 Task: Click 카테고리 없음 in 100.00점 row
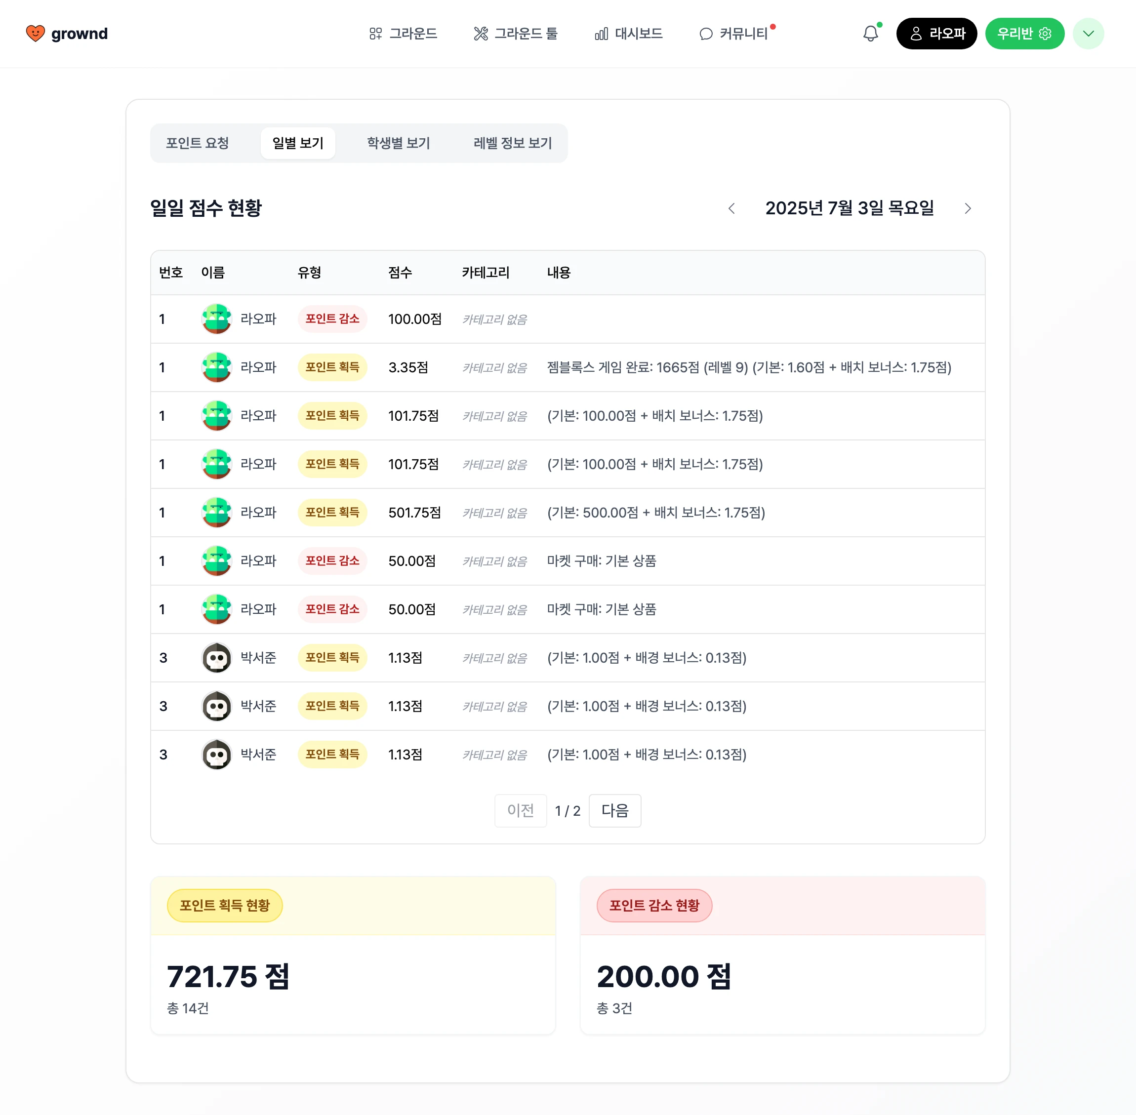click(494, 319)
